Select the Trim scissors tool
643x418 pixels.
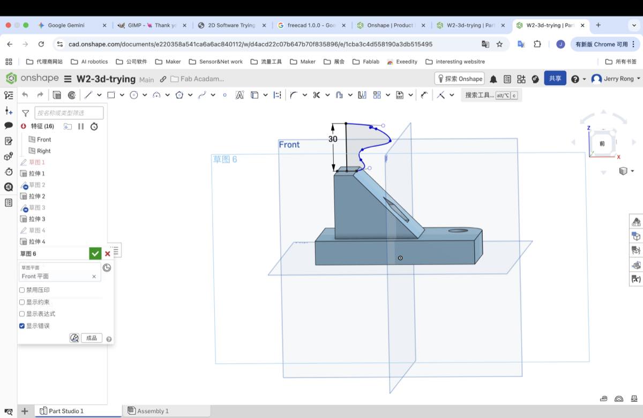[316, 95]
